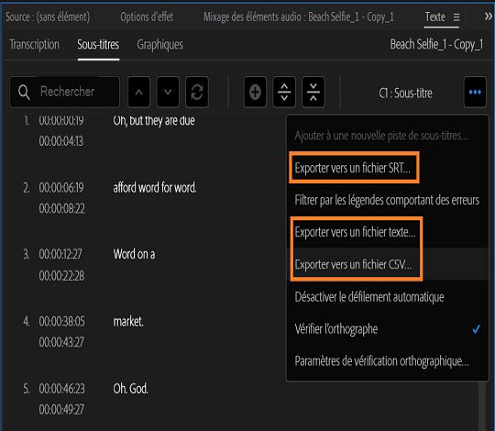Select caption text 'Oh, but they are due'
The image size is (495, 431).
click(154, 120)
